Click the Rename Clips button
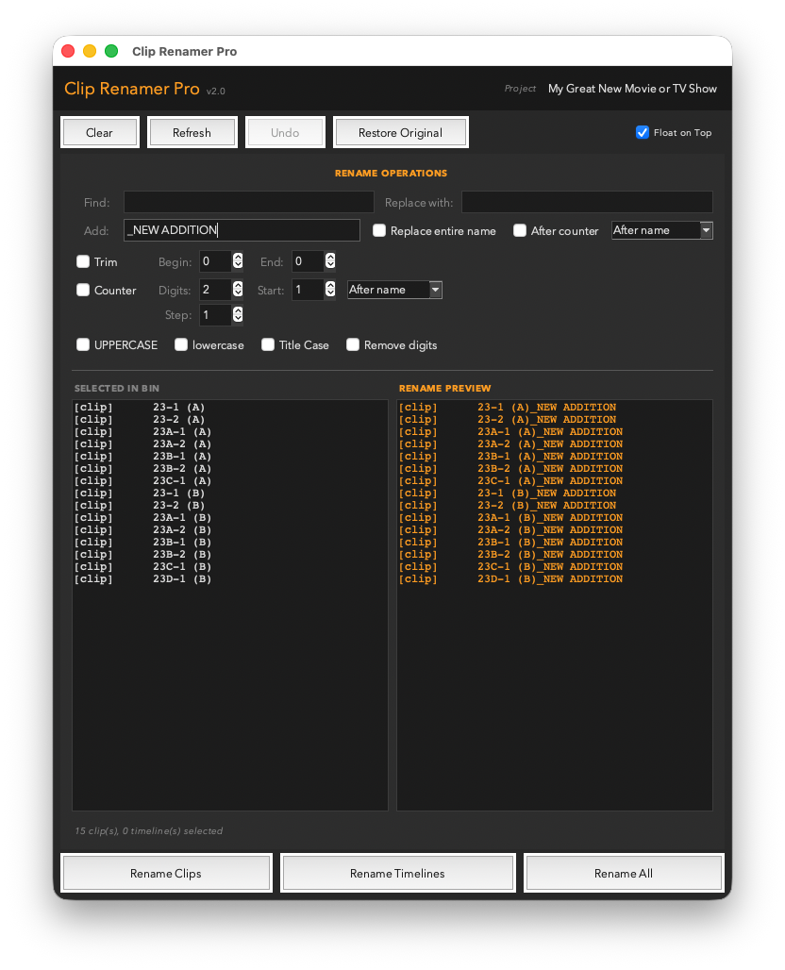 coord(166,873)
